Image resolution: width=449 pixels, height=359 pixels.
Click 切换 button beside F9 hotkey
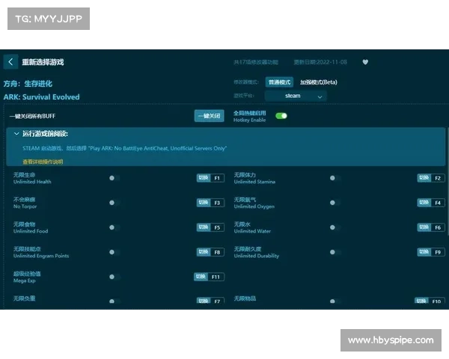tap(424, 252)
